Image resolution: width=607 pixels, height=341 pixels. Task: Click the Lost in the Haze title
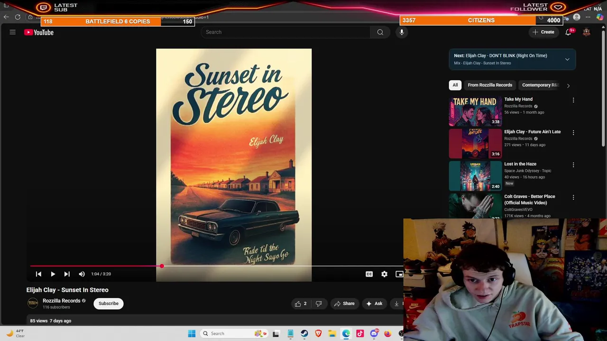(520, 164)
